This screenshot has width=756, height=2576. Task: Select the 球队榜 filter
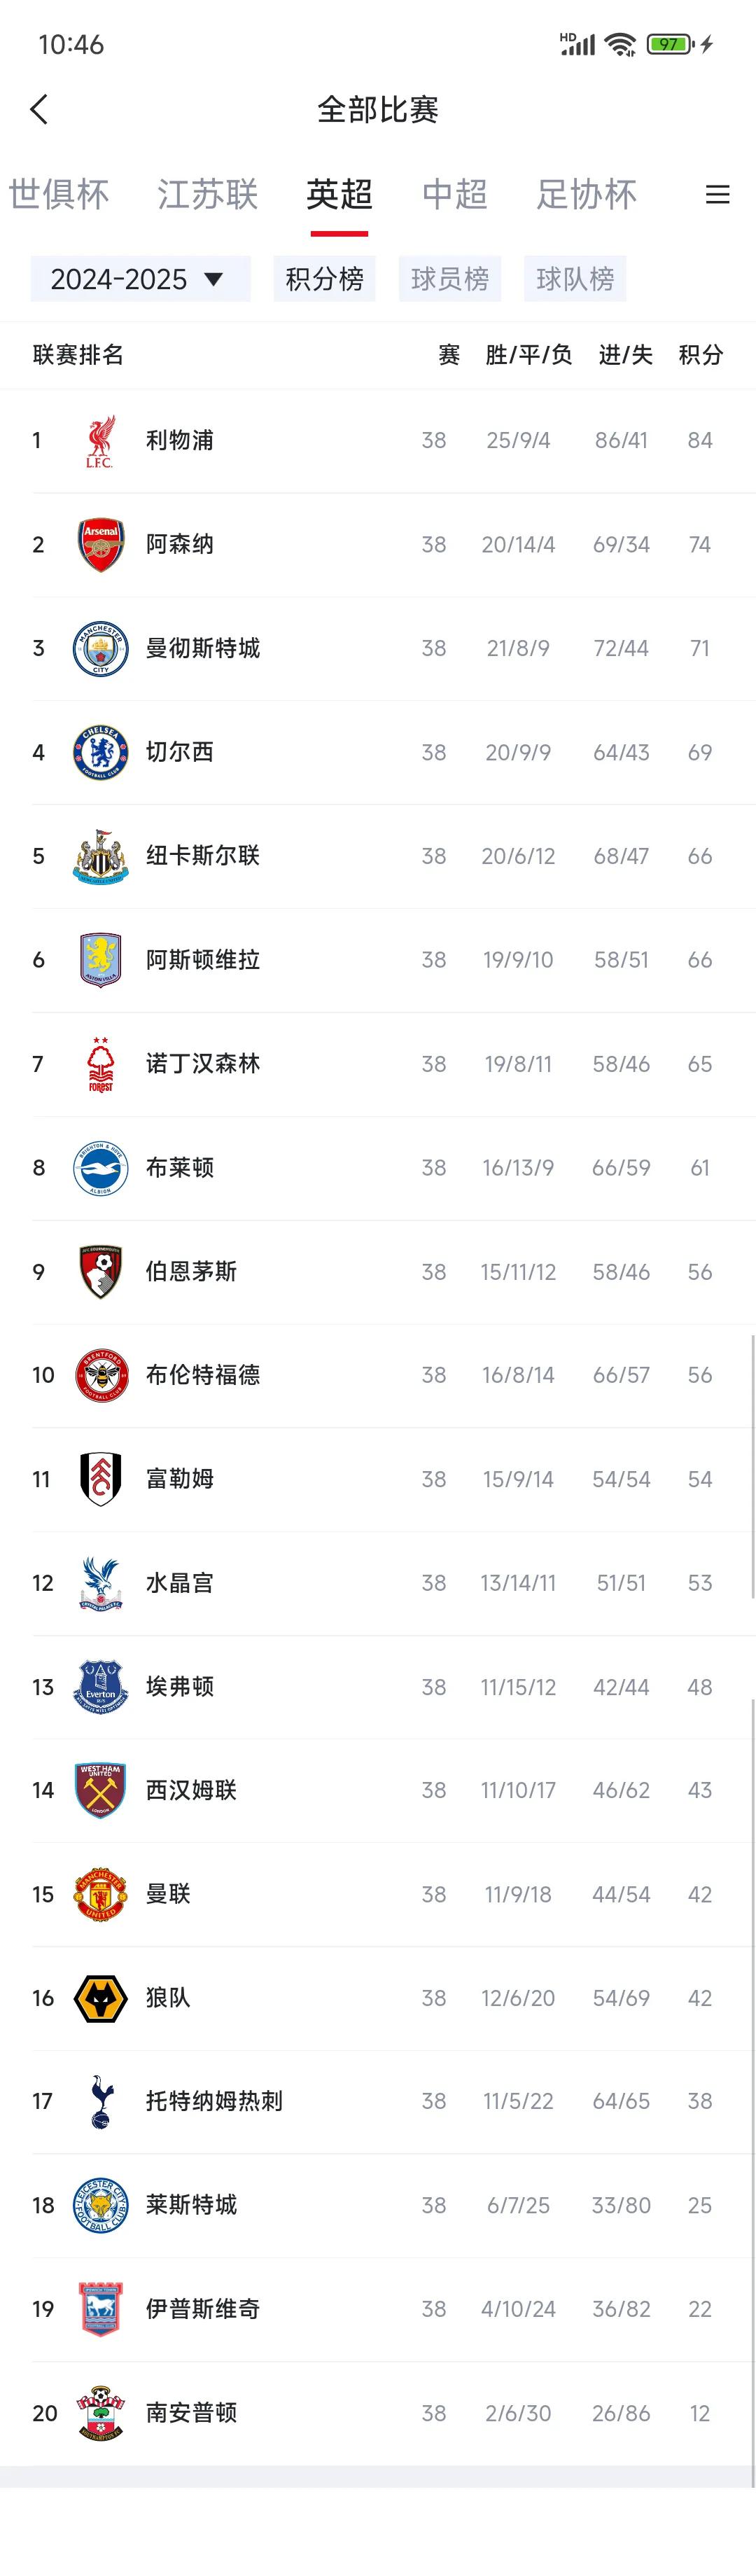tap(575, 279)
